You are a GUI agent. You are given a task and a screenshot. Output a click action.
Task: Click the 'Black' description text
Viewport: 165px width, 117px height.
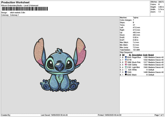[x=134, y=75]
